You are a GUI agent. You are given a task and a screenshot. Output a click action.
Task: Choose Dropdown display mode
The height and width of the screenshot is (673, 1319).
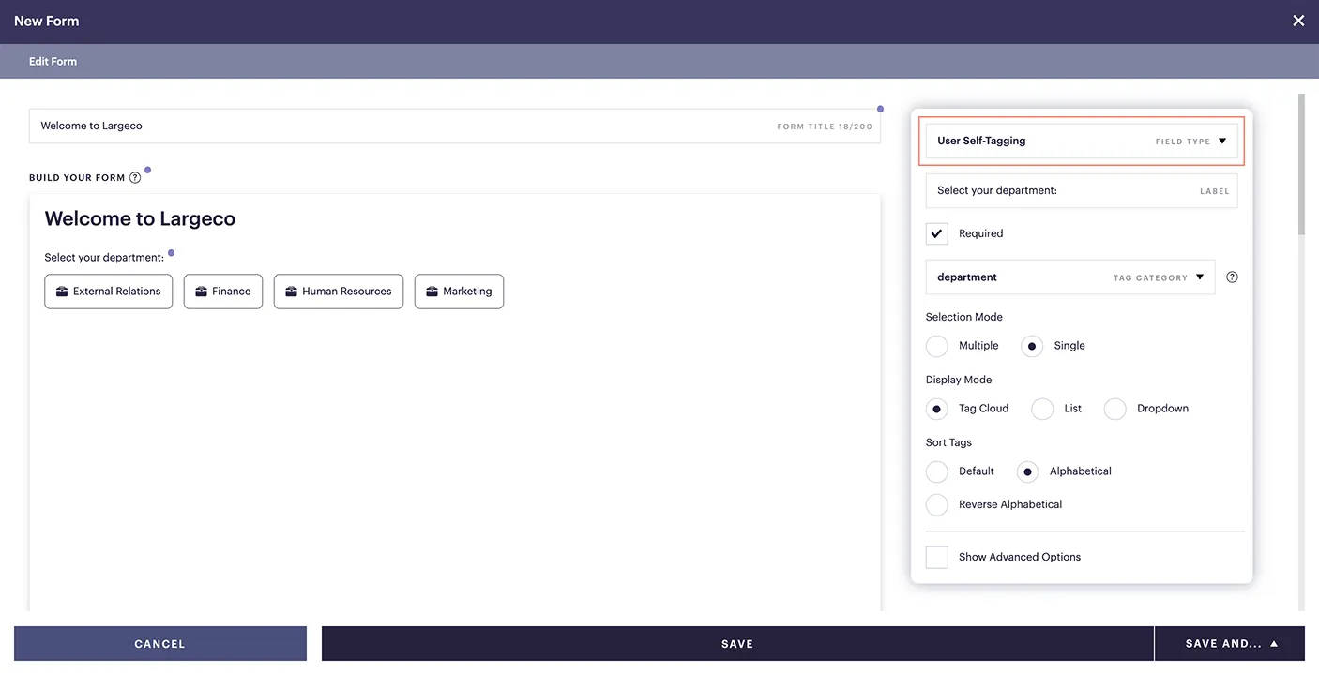(1114, 409)
